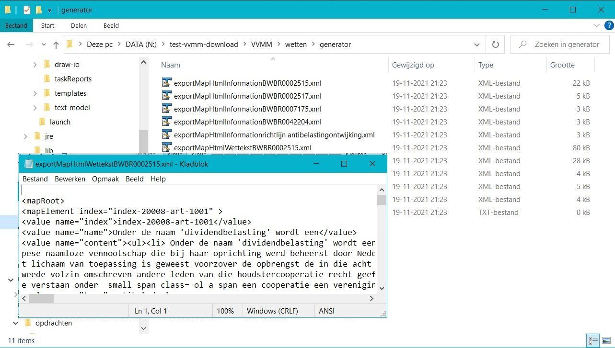Click the Back navigation arrow
Image resolution: width=615 pixels, height=348 pixels.
11,45
